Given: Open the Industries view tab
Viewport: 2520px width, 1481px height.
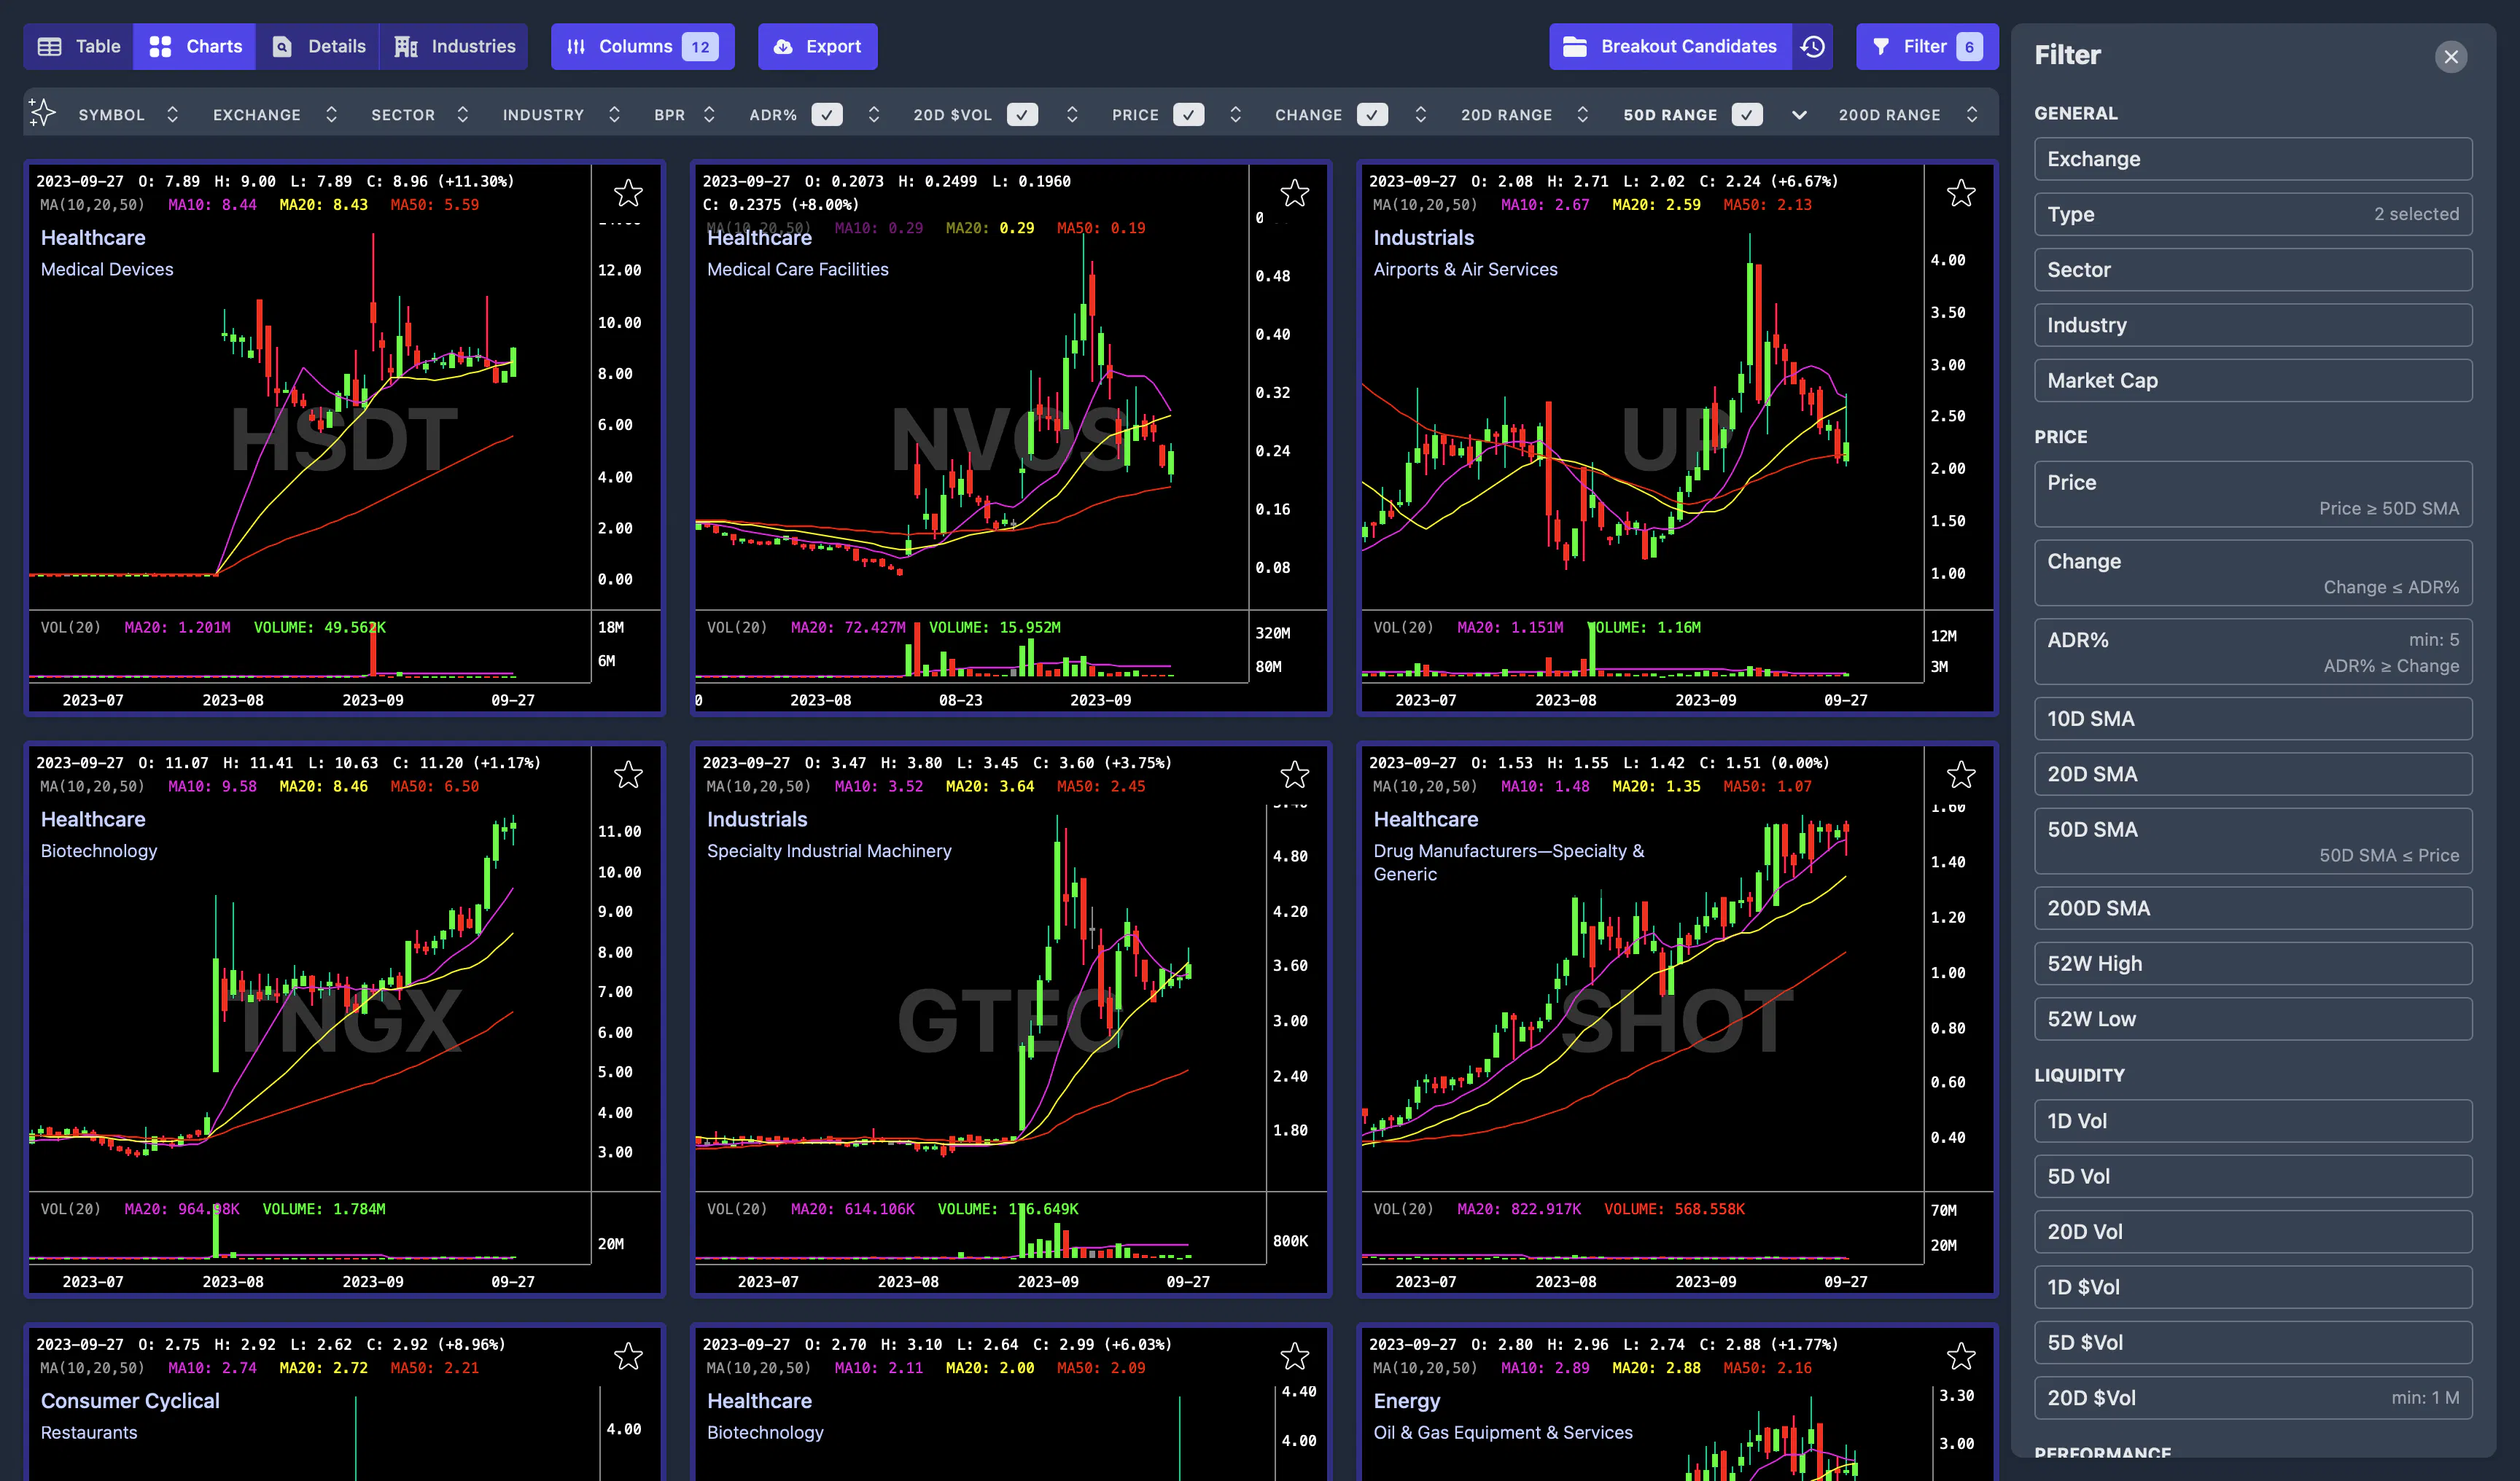Looking at the screenshot, I should tap(454, 46).
